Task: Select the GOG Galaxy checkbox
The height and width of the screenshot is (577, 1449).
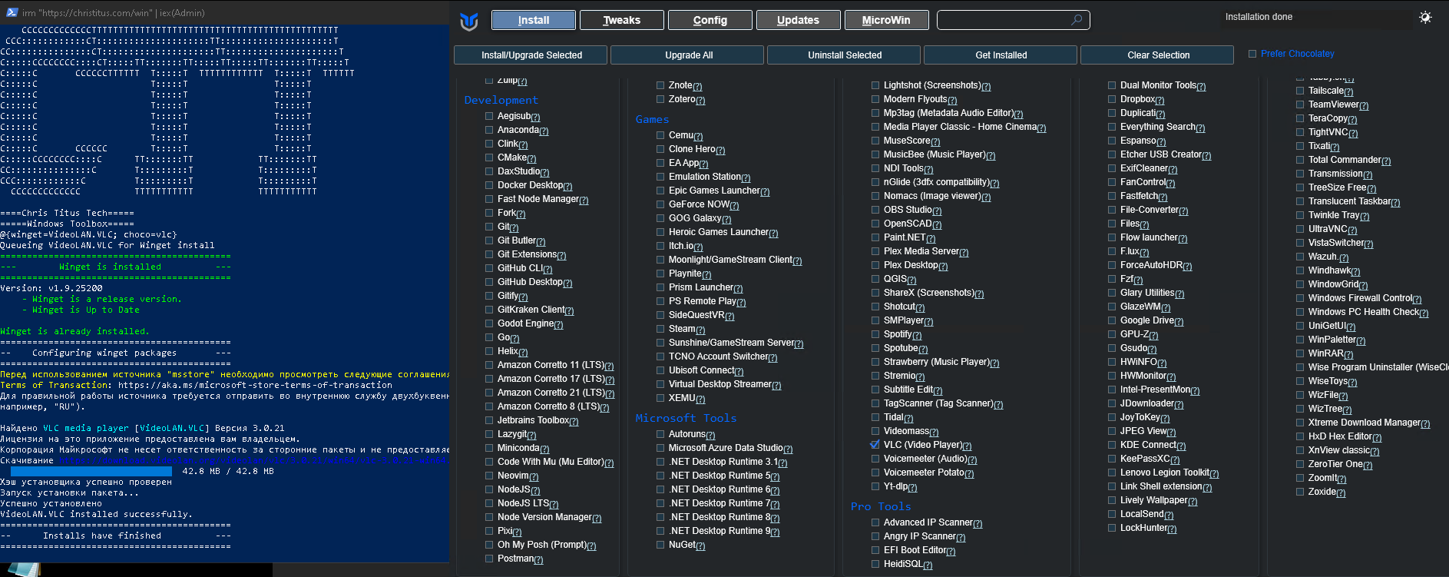Action: click(x=660, y=218)
